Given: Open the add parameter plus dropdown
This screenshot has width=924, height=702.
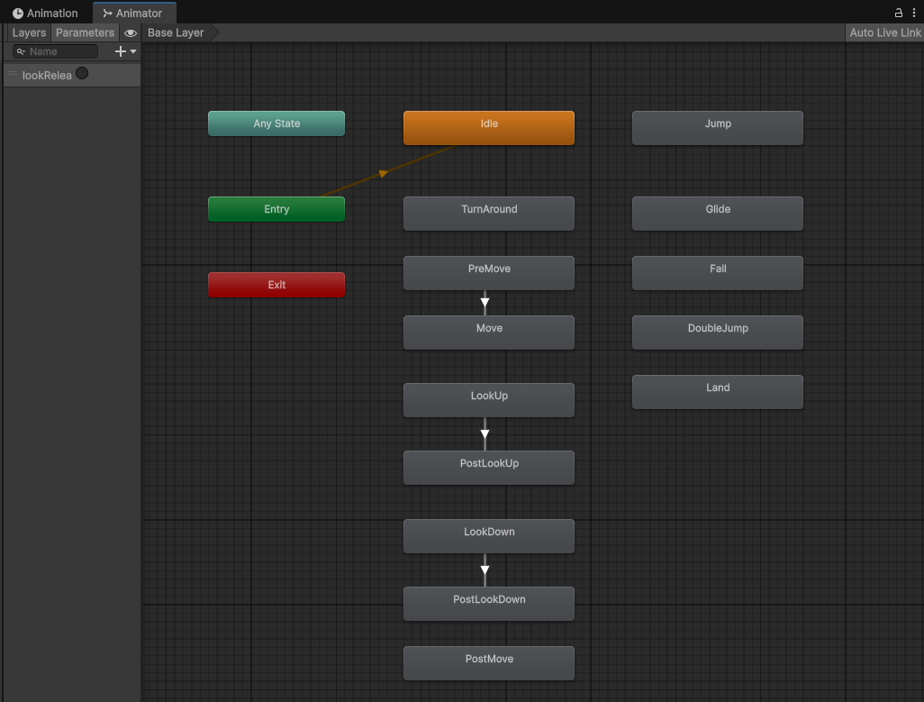Looking at the screenshot, I should [125, 51].
